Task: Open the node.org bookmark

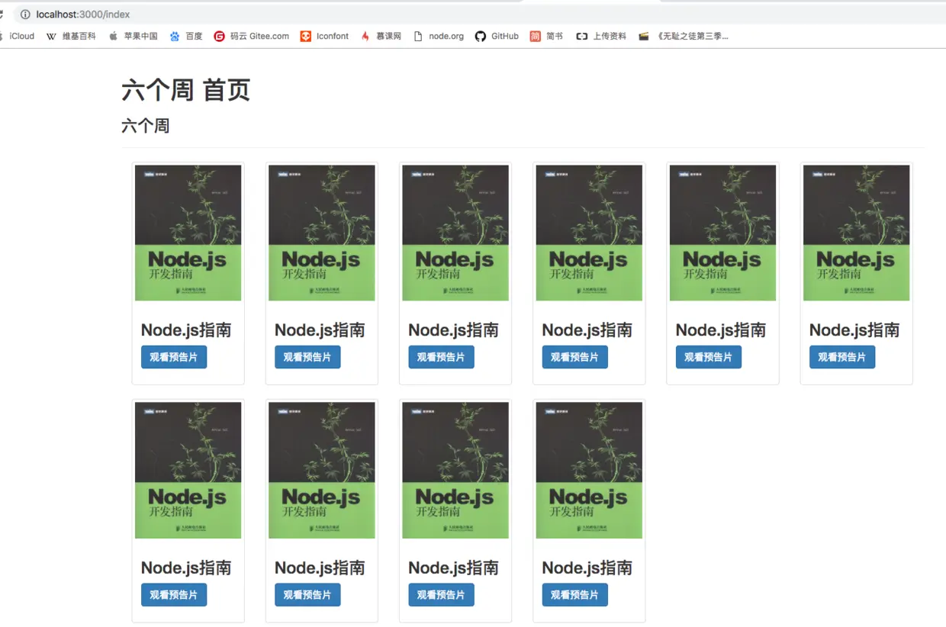Action: pyautogui.click(x=439, y=36)
